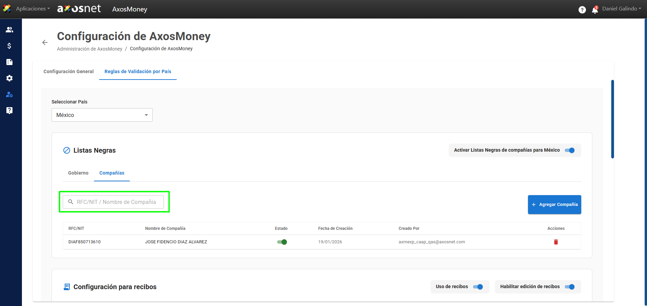647x306 pixels.
Task: Click the Nombre de Compañía column header
Action: 165,228
